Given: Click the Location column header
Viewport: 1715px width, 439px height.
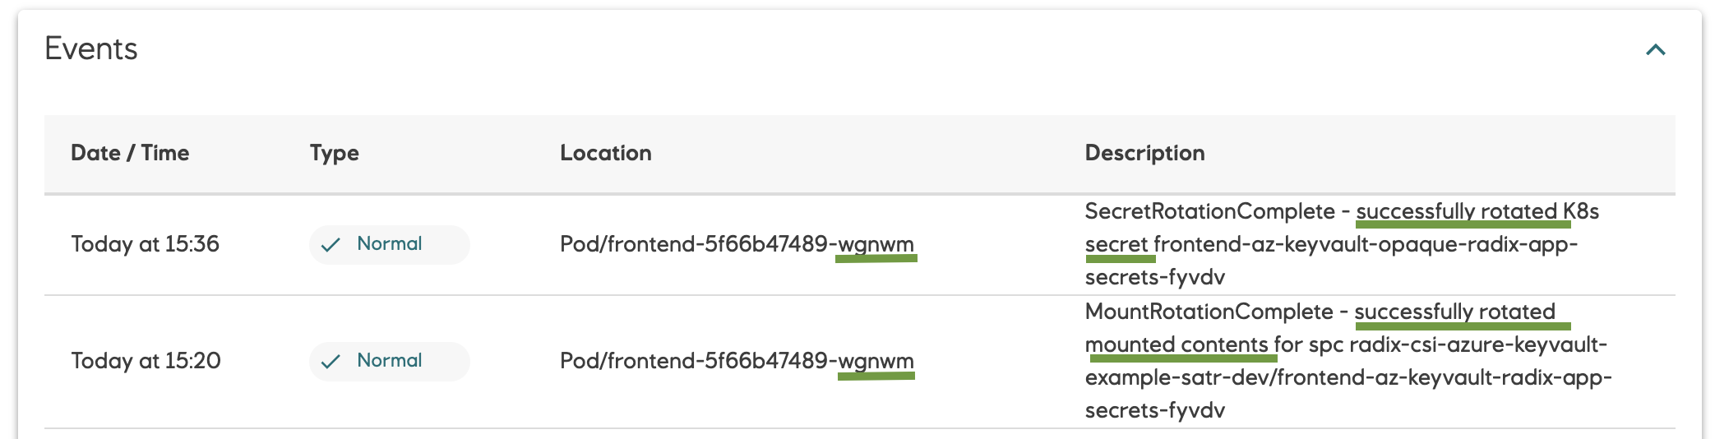Looking at the screenshot, I should [605, 153].
